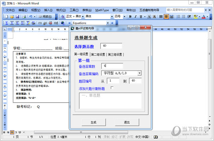Click the horizontal scrollbar thumb in Word
Image resolution: width=214 pixels, height=141 pixels.
pos(81,132)
